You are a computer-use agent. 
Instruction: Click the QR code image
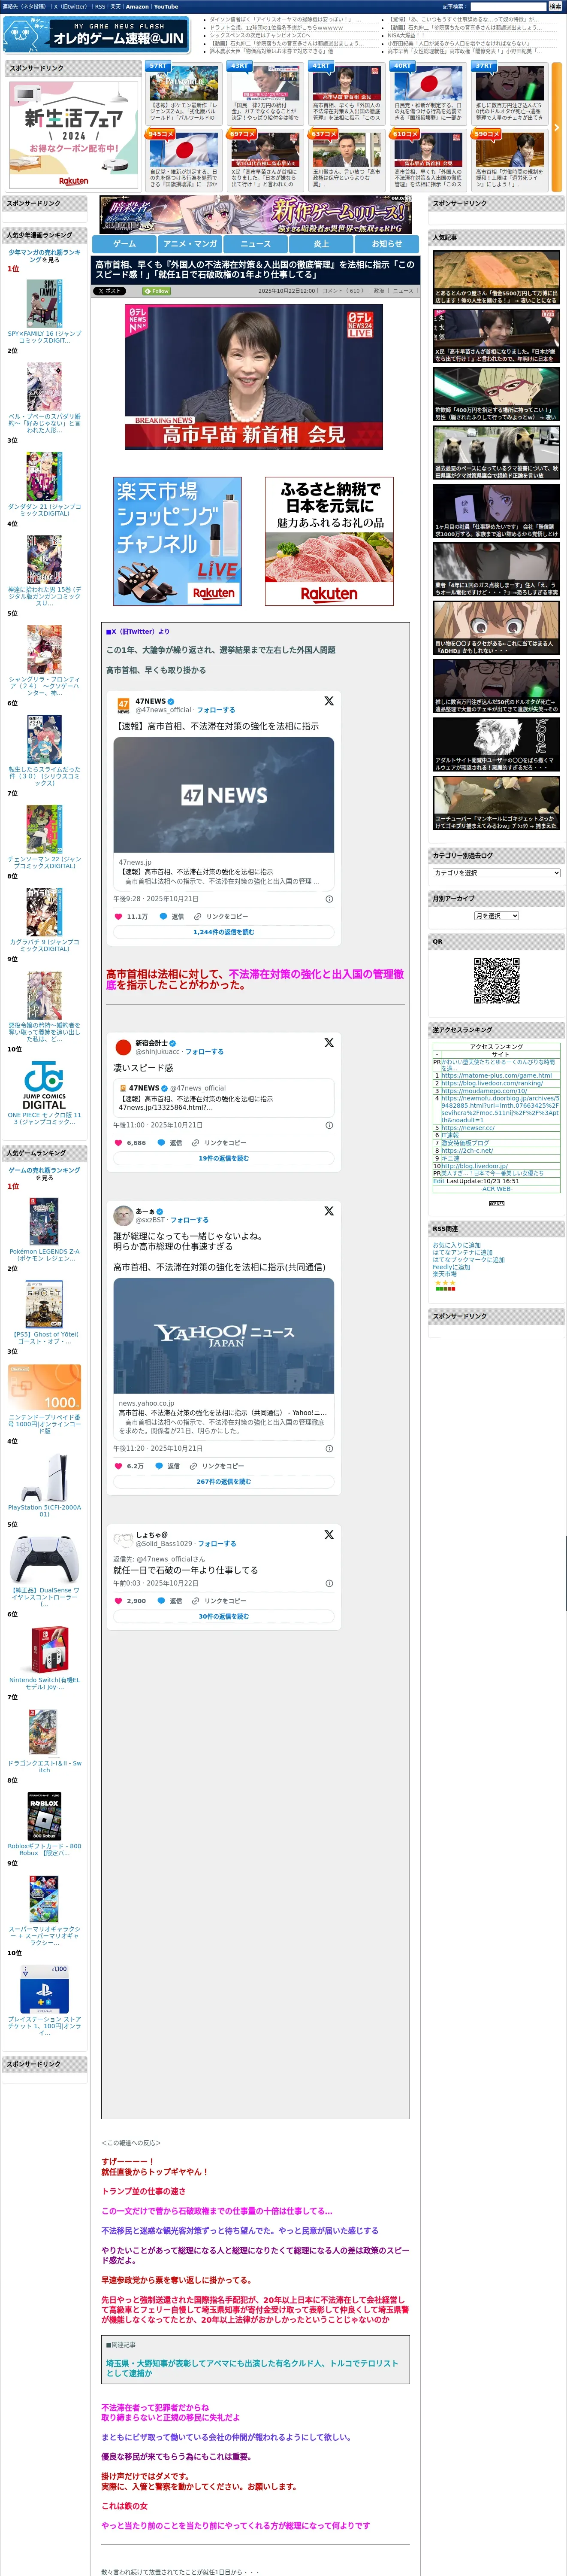(x=496, y=981)
